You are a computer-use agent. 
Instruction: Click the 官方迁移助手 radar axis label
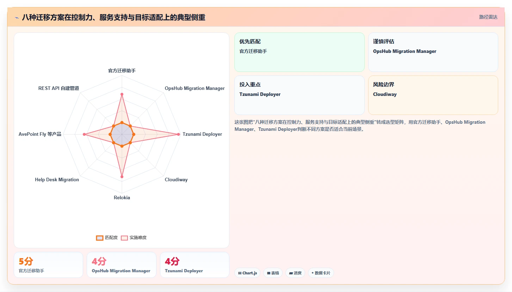coord(122,71)
